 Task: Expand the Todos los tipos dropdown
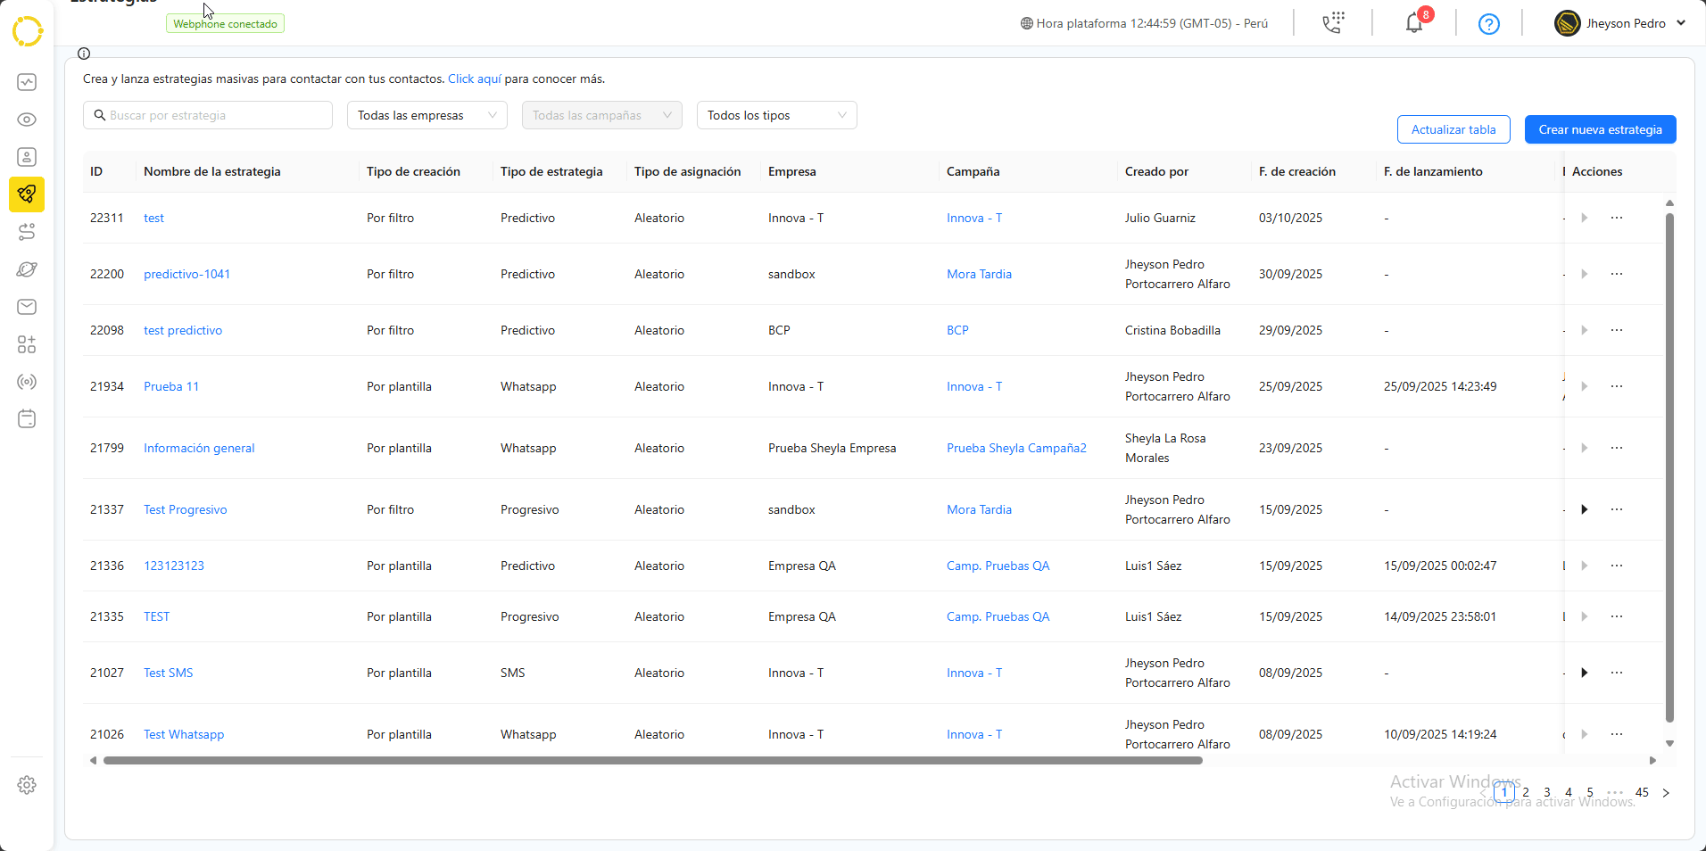coord(776,115)
